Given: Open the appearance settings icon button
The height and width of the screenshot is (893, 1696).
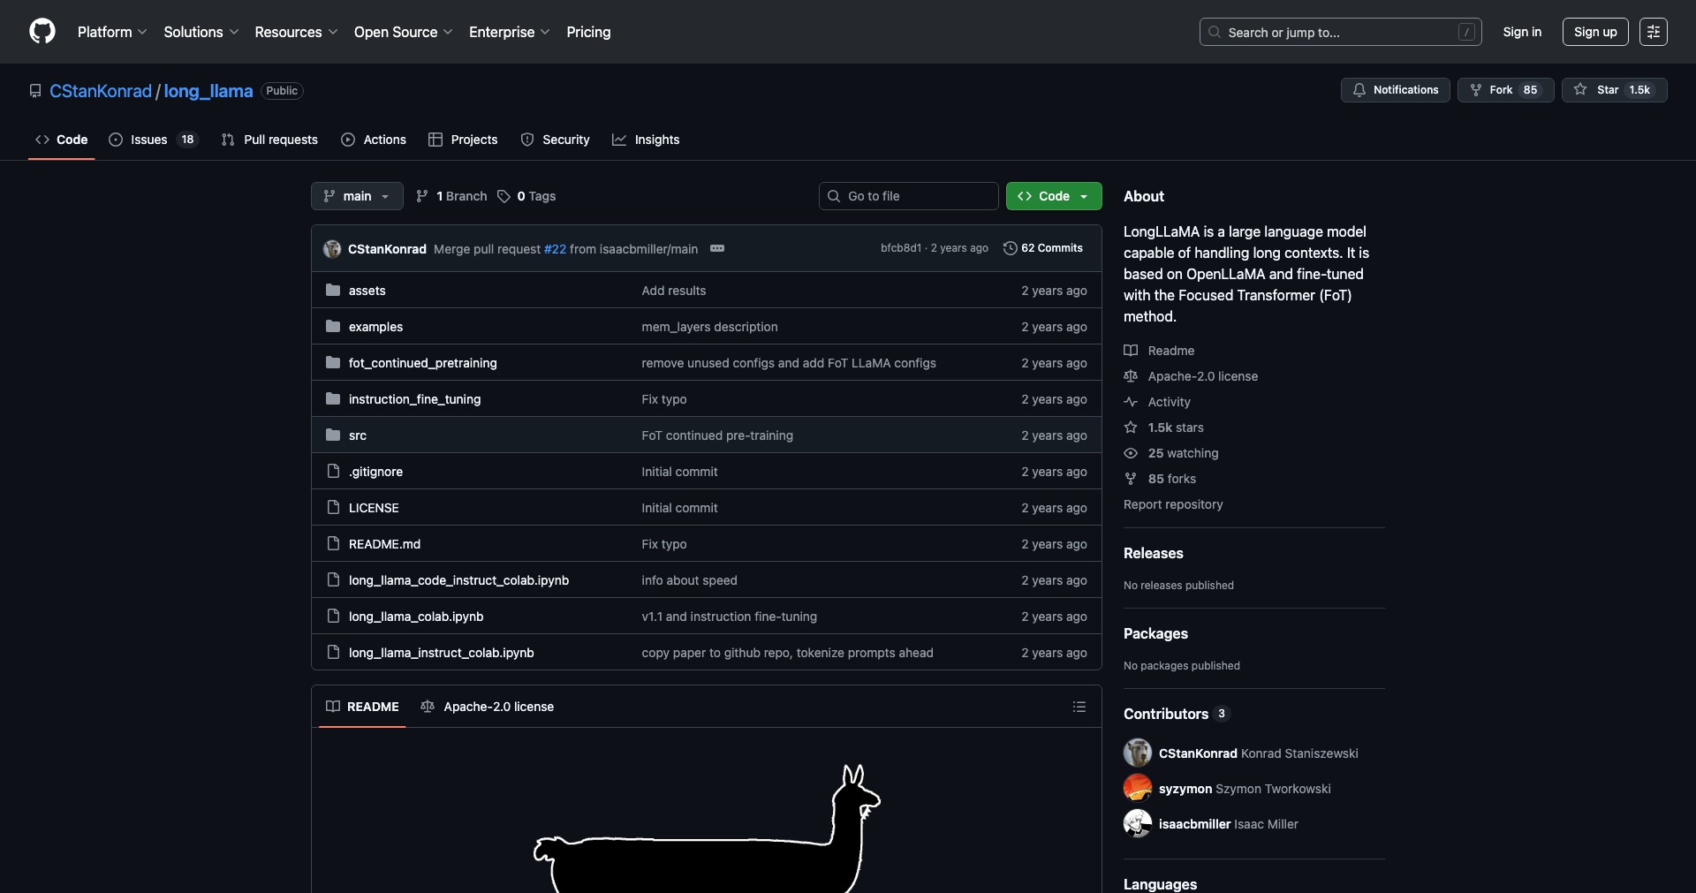Looking at the screenshot, I should click(x=1654, y=32).
